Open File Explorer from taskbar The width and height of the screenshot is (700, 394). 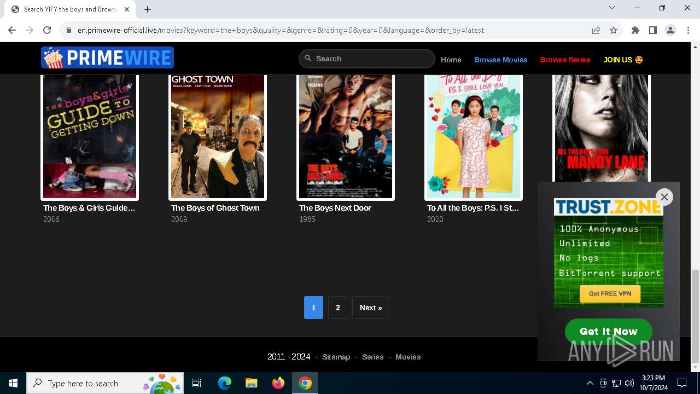[x=252, y=383]
